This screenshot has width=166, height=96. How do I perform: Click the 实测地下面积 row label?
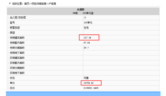(x=17, y=73)
